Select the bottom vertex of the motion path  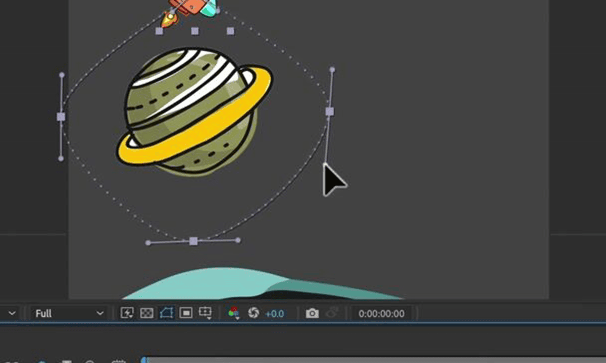[192, 241]
